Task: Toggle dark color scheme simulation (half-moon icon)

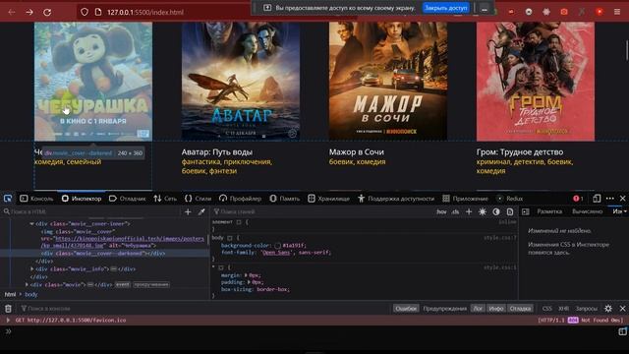Action: [496, 211]
